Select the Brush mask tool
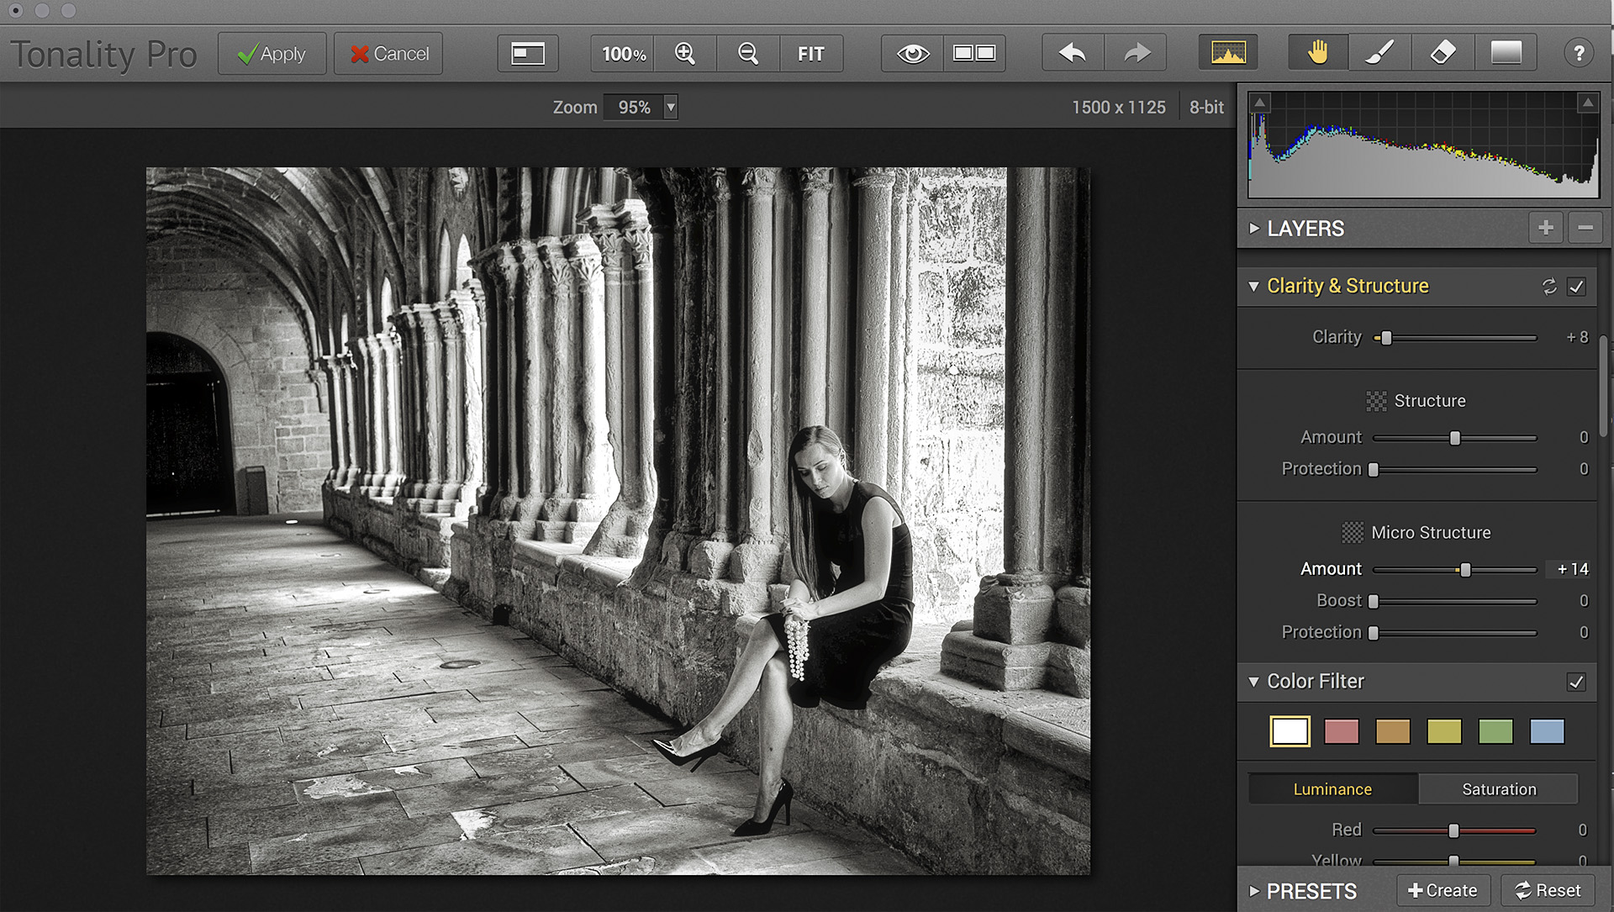This screenshot has width=1614, height=912. point(1380,54)
